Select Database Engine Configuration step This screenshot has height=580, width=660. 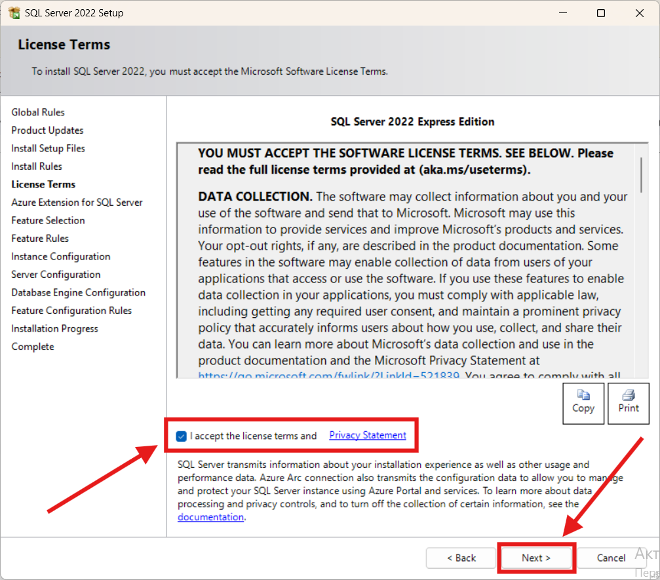(78, 292)
